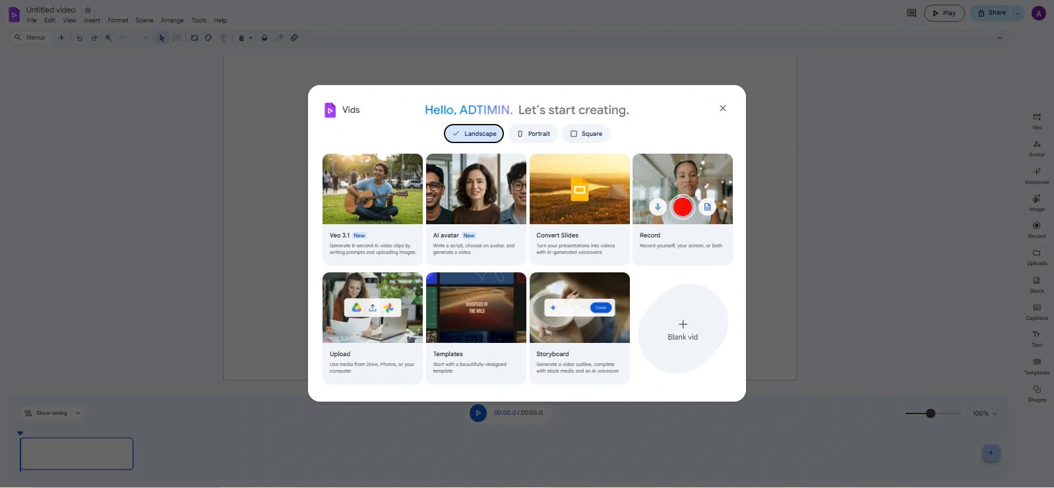Open the Arrange menu
The height and width of the screenshot is (488, 1054).
pyautogui.click(x=172, y=20)
